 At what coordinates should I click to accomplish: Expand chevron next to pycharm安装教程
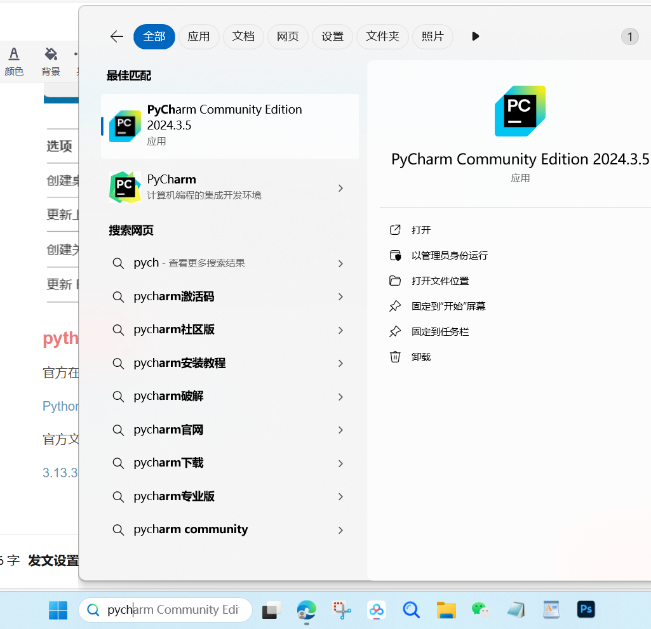point(340,364)
